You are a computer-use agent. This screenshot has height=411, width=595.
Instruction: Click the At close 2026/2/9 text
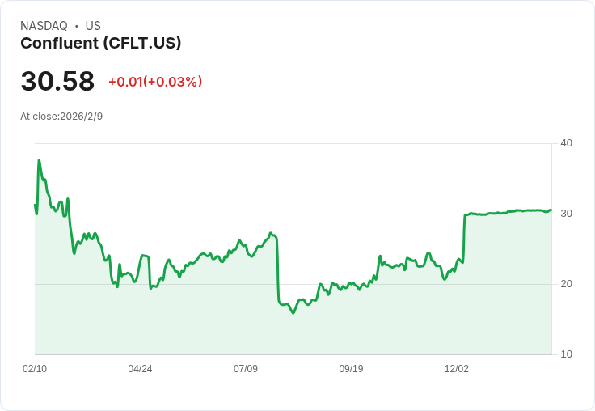61,117
